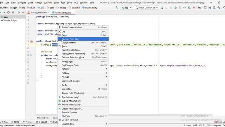This screenshot has width=225, height=127.
Task: Open the Navigate menu
Action: tap(22, 2)
